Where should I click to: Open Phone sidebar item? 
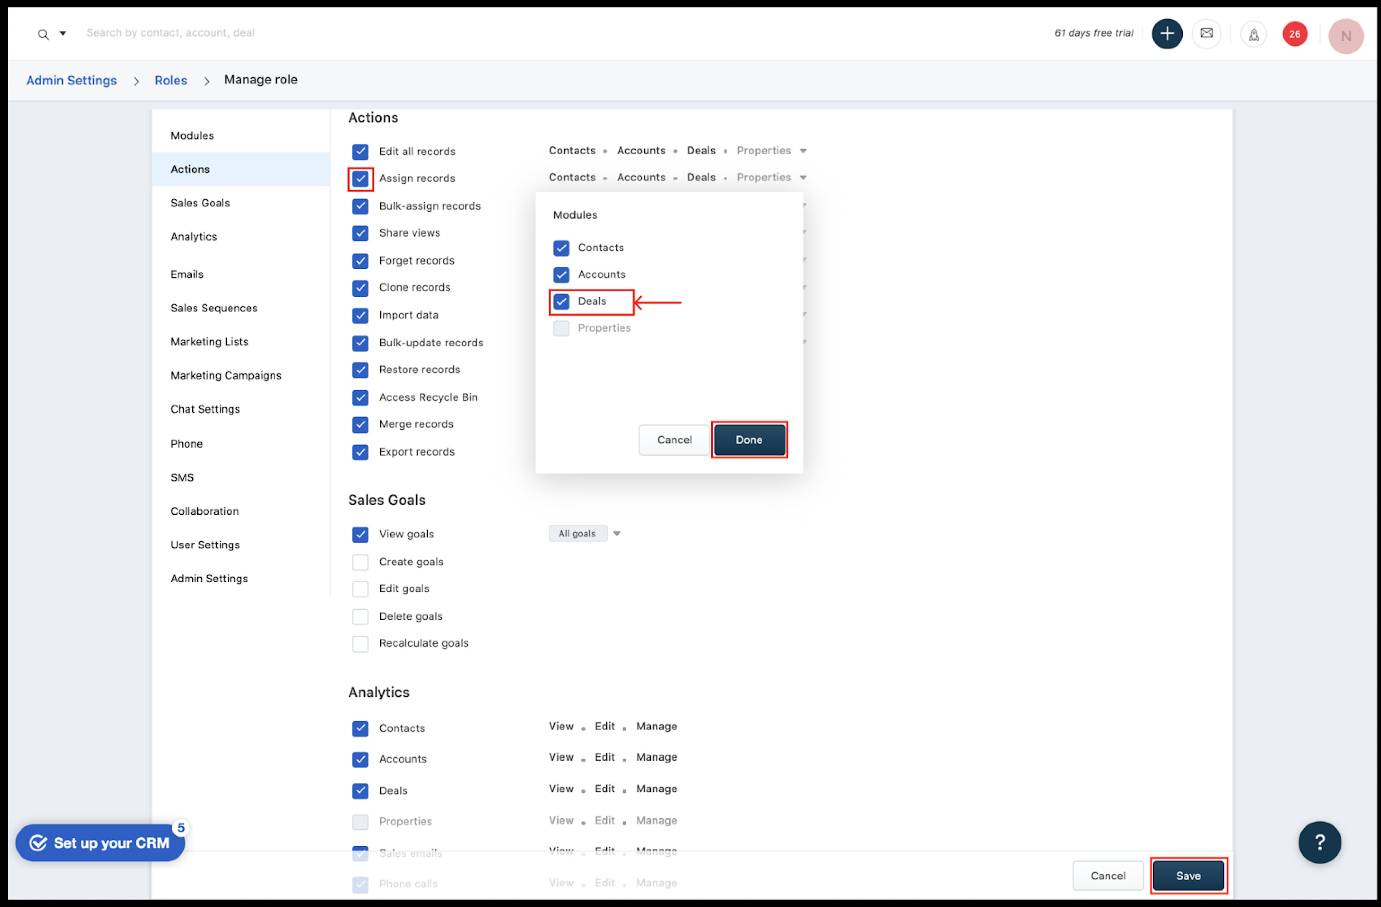(241, 444)
